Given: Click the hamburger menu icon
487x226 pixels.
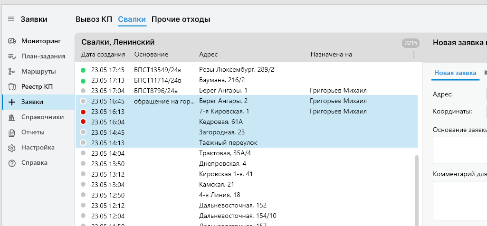Looking at the screenshot, I should tap(11, 19).
